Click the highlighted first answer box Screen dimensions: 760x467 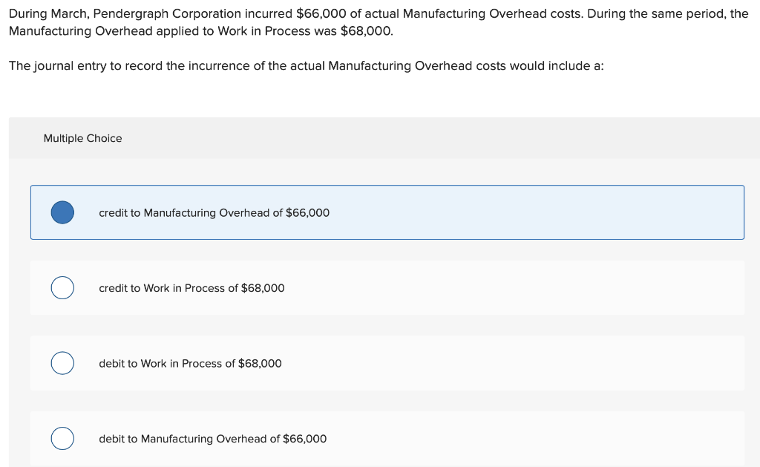click(387, 212)
